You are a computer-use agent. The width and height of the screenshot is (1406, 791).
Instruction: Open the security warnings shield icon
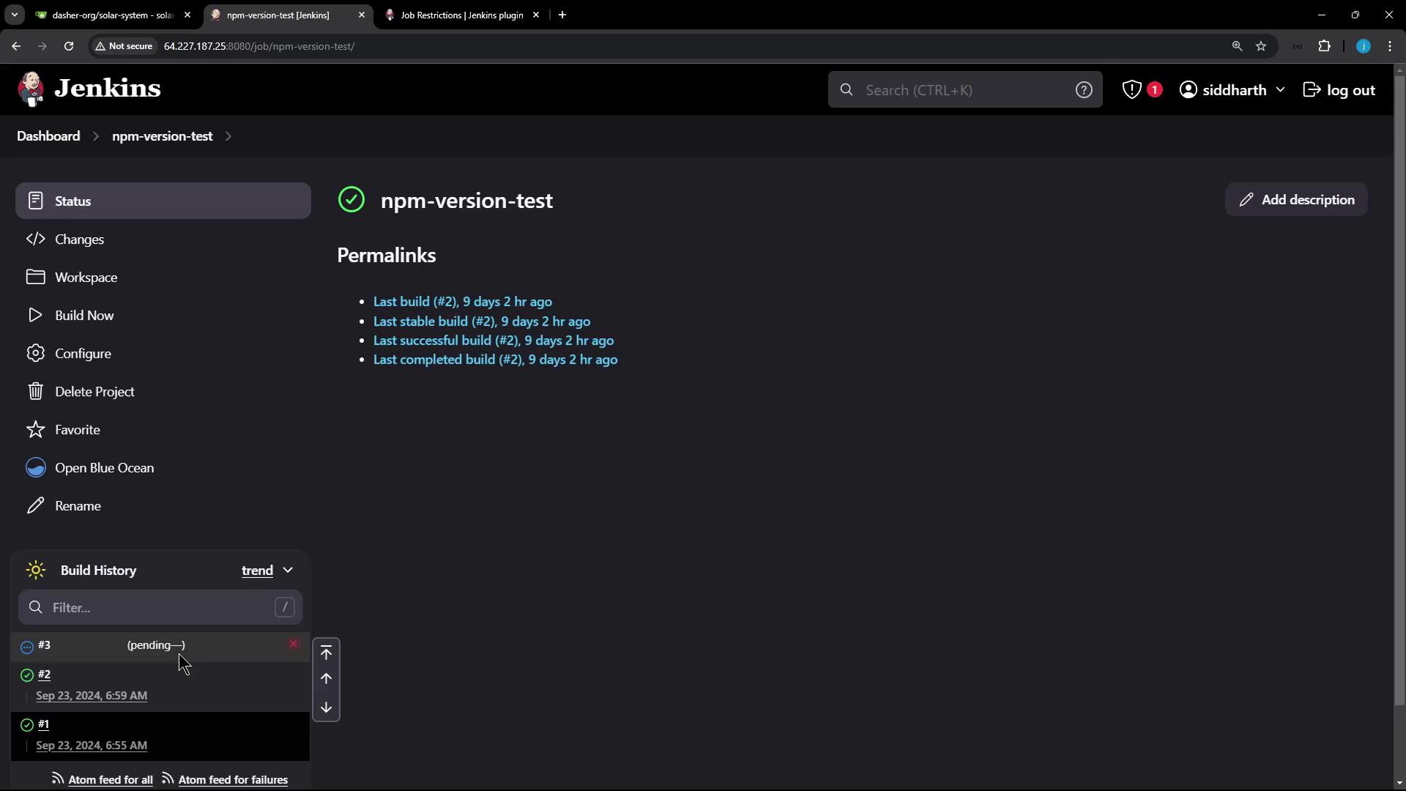coord(1132,90)
